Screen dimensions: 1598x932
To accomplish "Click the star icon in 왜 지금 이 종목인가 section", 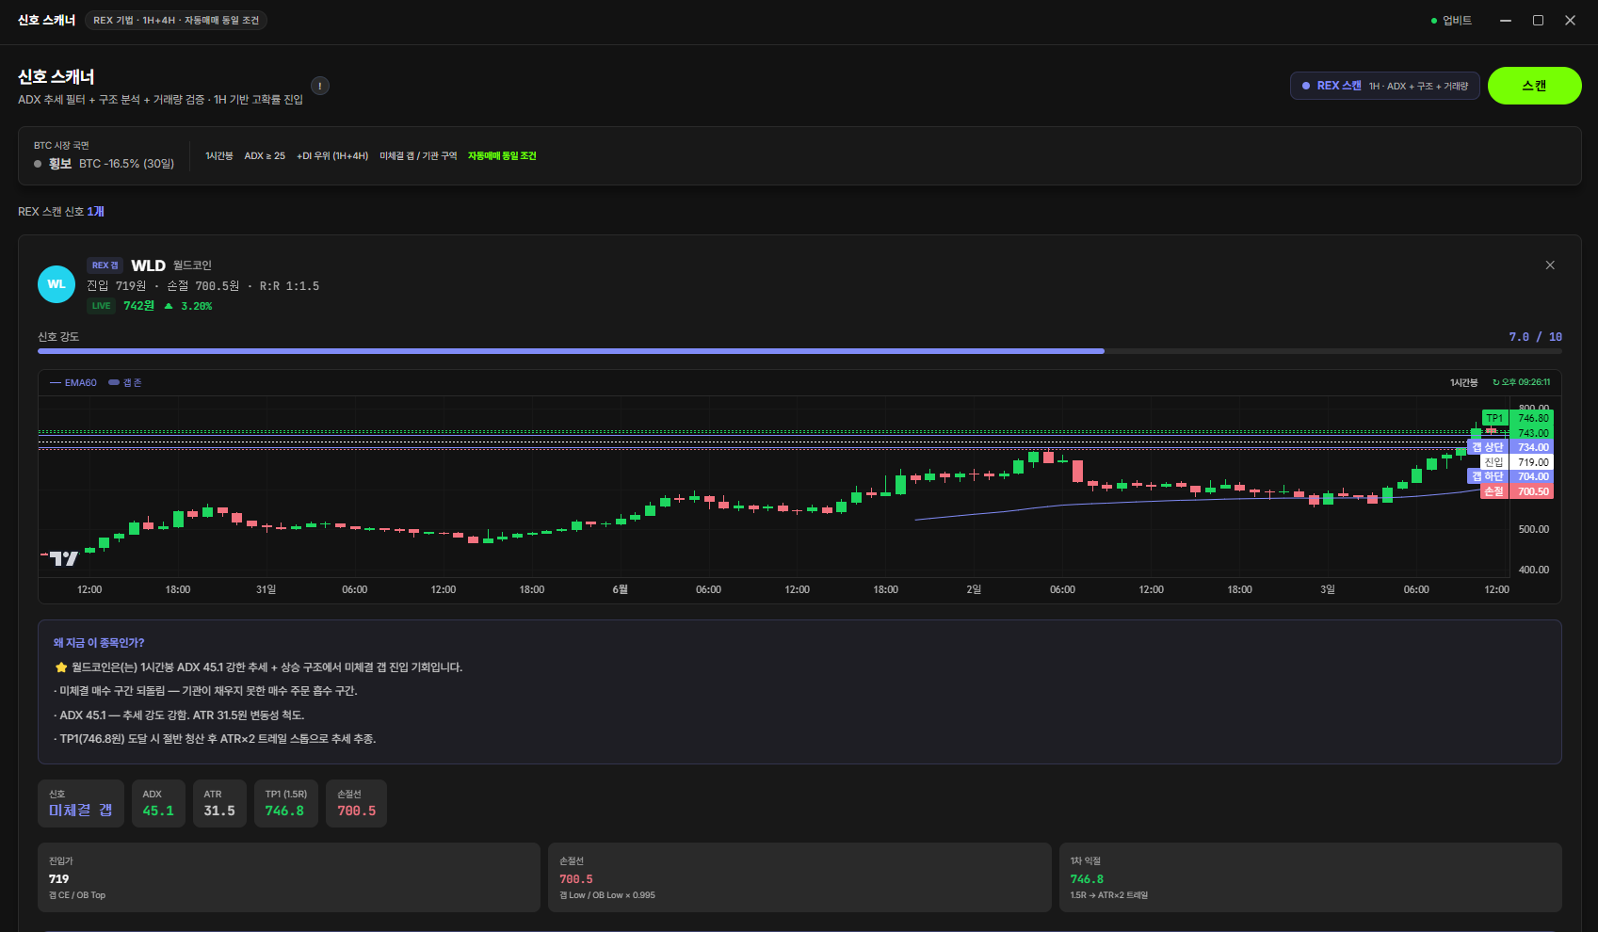I will [61, 667].
